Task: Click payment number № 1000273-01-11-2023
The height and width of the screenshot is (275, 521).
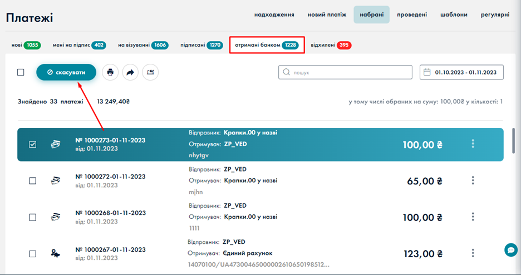Action: click(x=110, y=141)
